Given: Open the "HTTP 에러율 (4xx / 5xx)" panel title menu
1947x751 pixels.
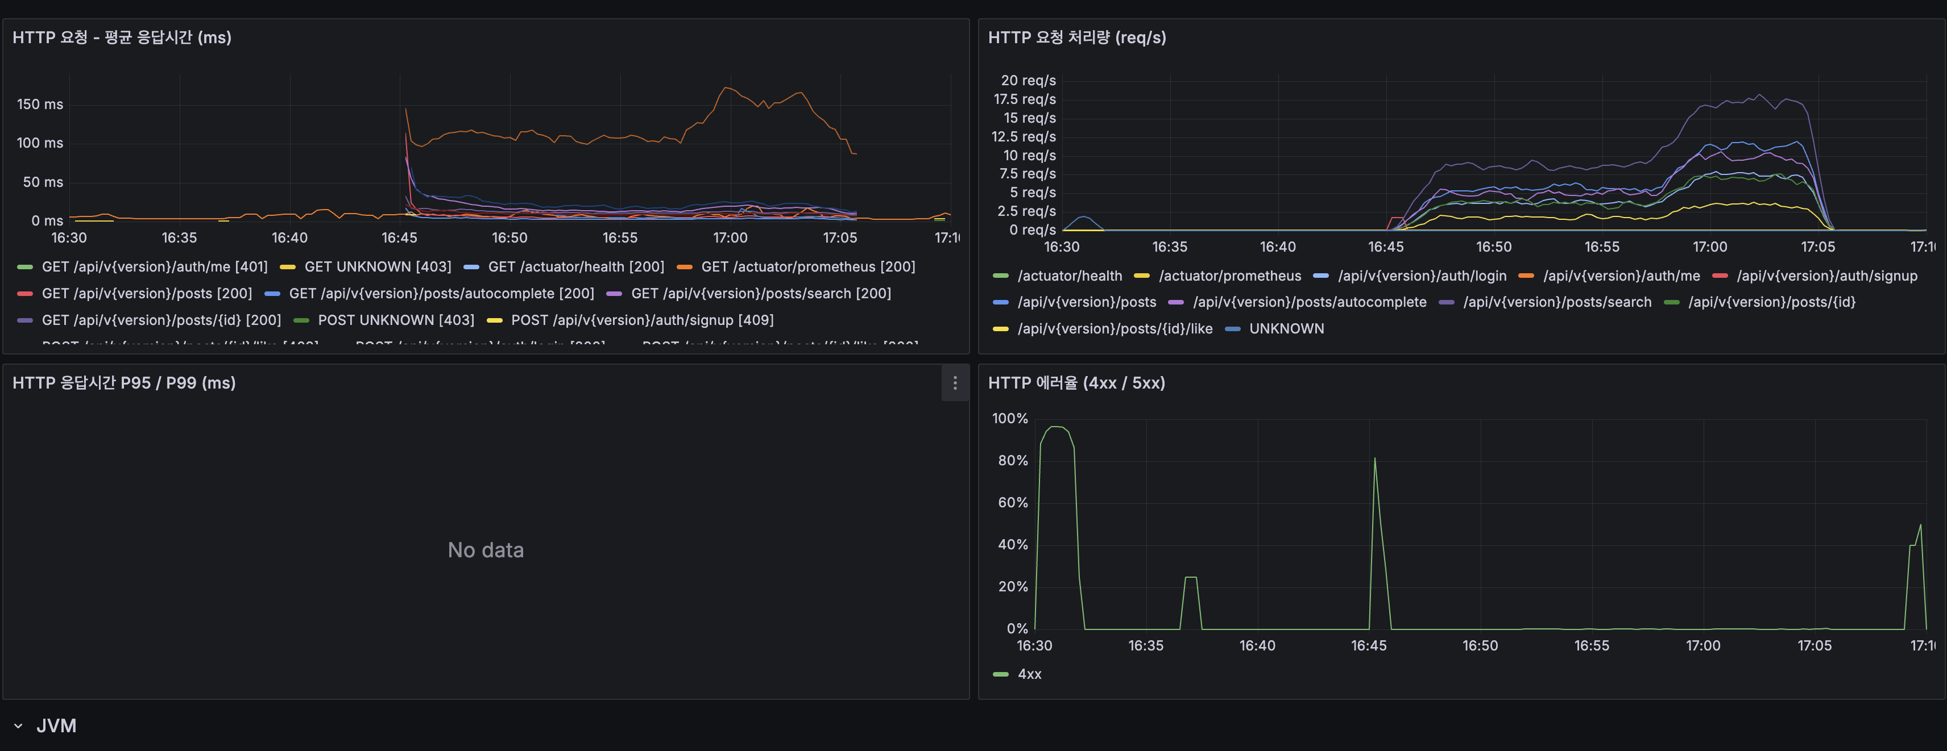Looking at the screenshot, I should [1076, 383].
